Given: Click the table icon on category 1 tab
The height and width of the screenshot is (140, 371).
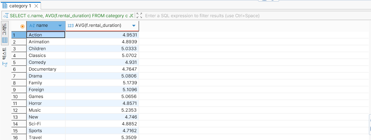Looking at the screenshot, I should click(5, 6).
